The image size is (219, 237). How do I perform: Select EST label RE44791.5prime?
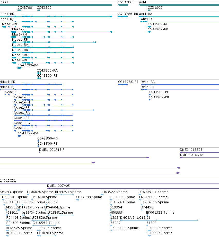68,192
